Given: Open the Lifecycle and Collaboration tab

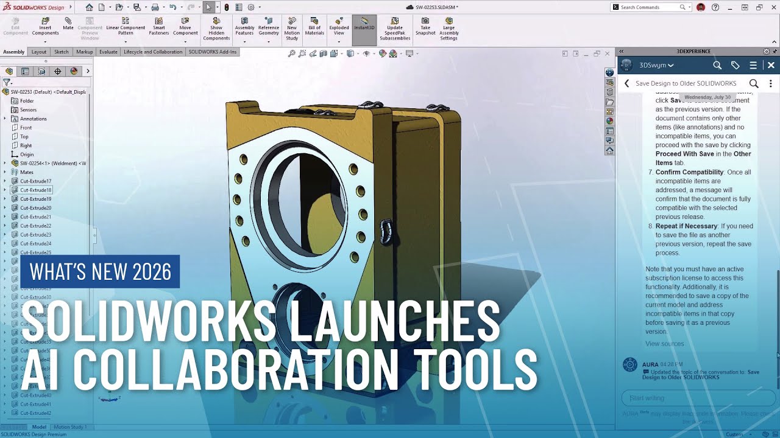Looking at the screenshot, I should (153, 52).
